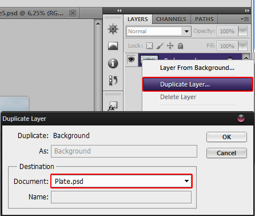Hide the Background layer eye icon
Image resolution: width=255 pixels, height=216 pixels.
click(x=131, y=60)
